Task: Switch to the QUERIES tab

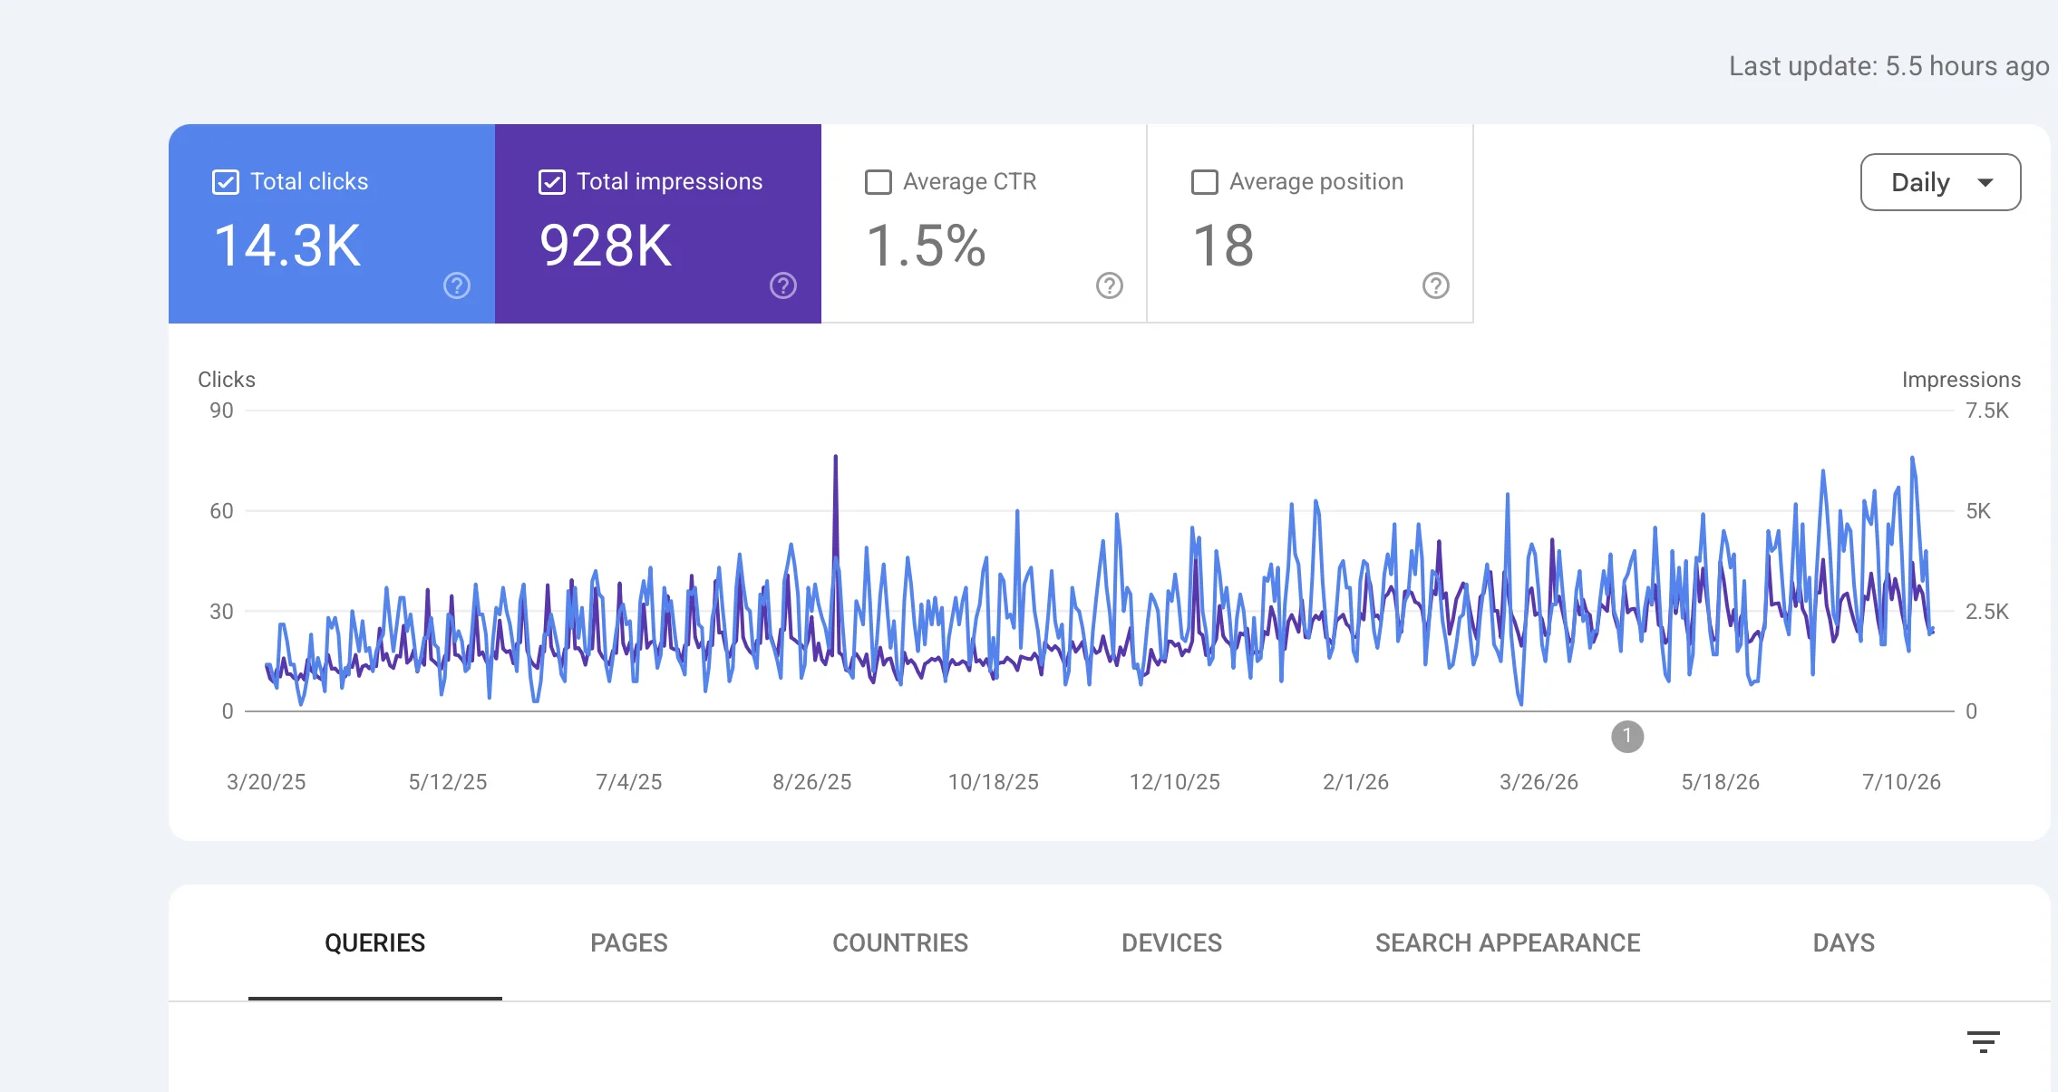Action: click(x=375, y=943)
